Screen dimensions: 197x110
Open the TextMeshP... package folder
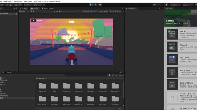(115, 101)
